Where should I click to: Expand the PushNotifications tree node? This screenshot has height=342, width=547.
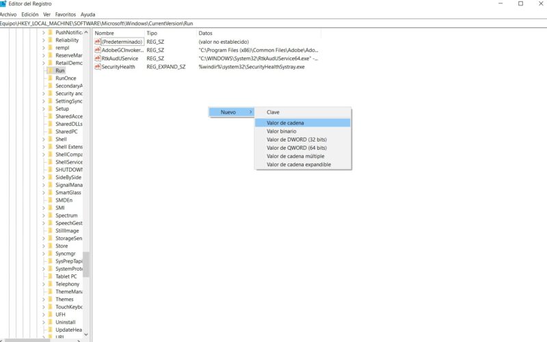[x=44, y=32]
